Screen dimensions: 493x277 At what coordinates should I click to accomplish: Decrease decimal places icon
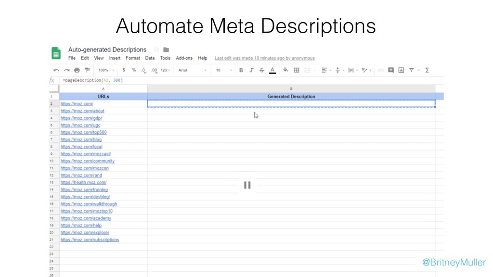143,70
